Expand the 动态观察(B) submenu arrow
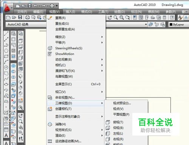 tap(102, 59)
